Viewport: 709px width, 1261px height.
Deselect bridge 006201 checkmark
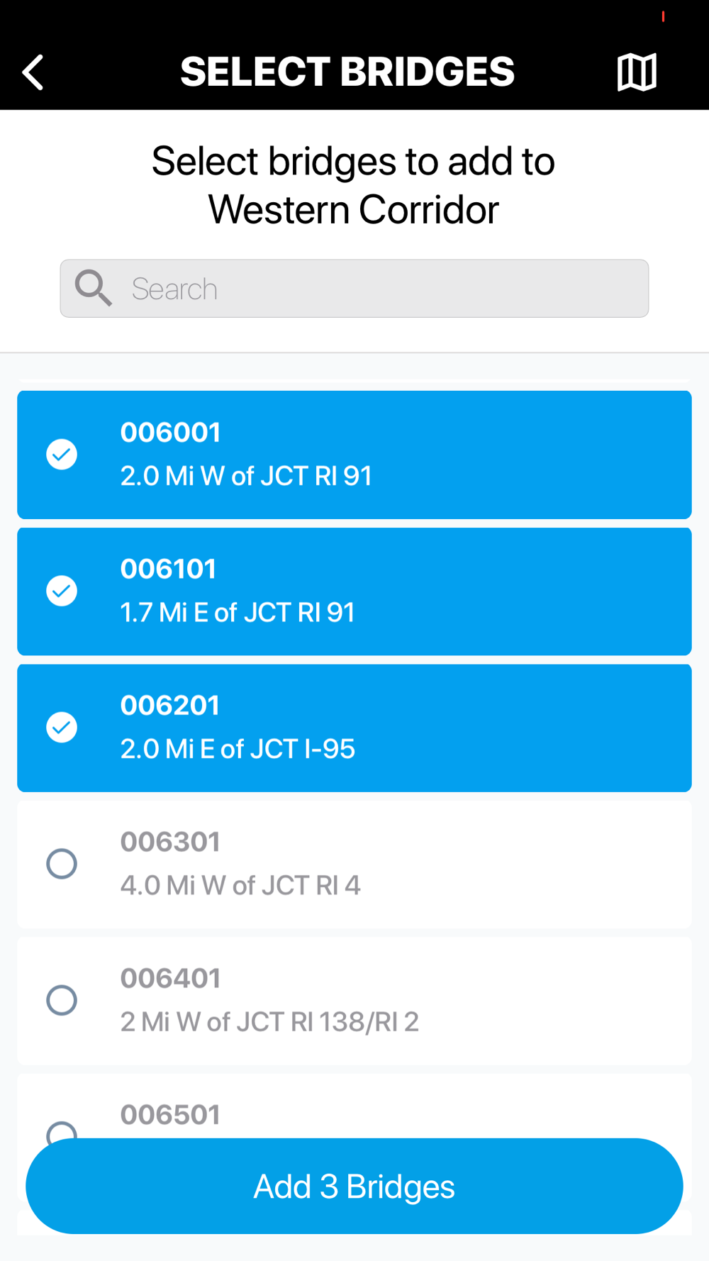point(62,728)
